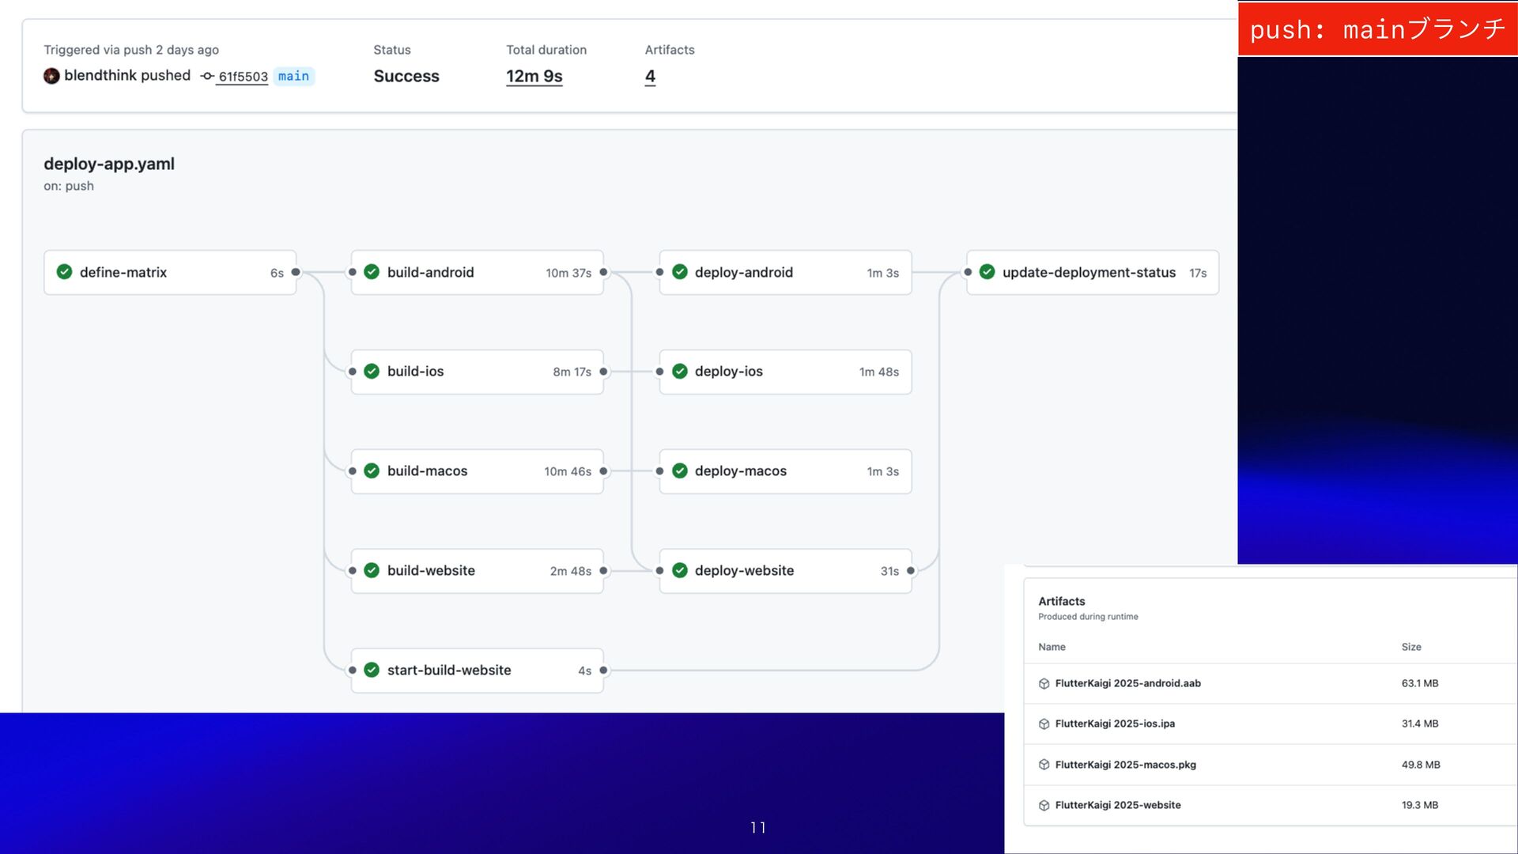Select the main branch label

tap(293, 76)
